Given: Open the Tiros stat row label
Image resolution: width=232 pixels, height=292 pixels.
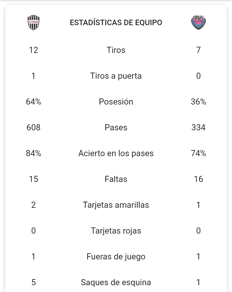Looking at the screenshot, I should click(x=116, y=50).
